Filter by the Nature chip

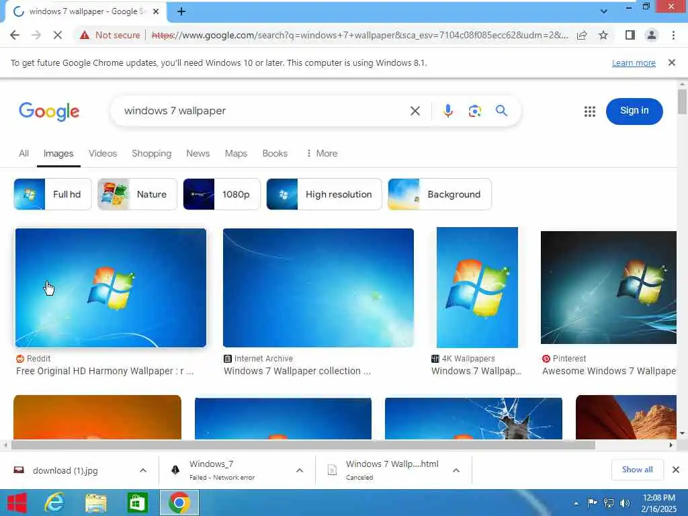pyautogui.click(x=137, y=194)
